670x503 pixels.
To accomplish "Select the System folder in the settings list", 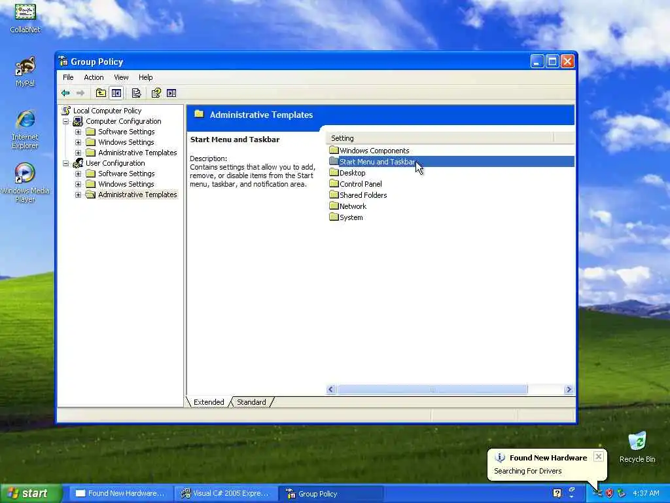I will [x=347, y=217].
